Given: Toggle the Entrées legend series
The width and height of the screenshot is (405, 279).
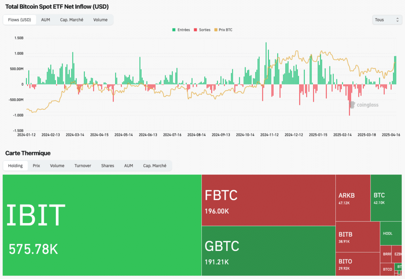Looking at the screenshot, I should tap(181, 30).
